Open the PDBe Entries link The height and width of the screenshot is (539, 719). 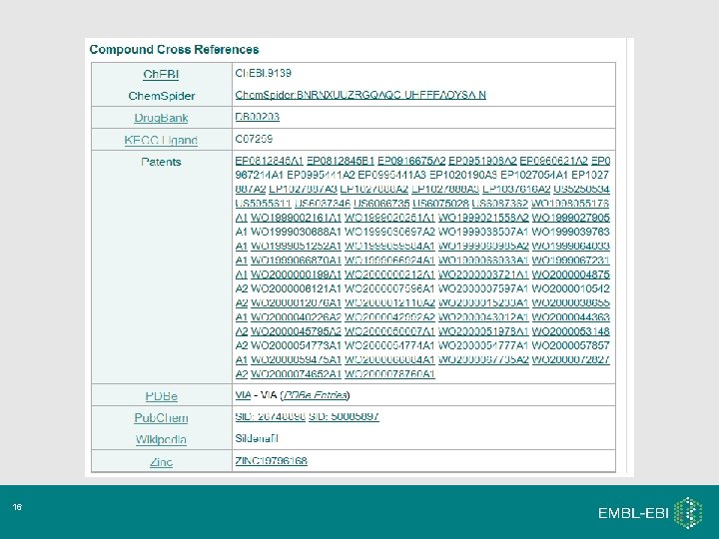click(315, 394)
